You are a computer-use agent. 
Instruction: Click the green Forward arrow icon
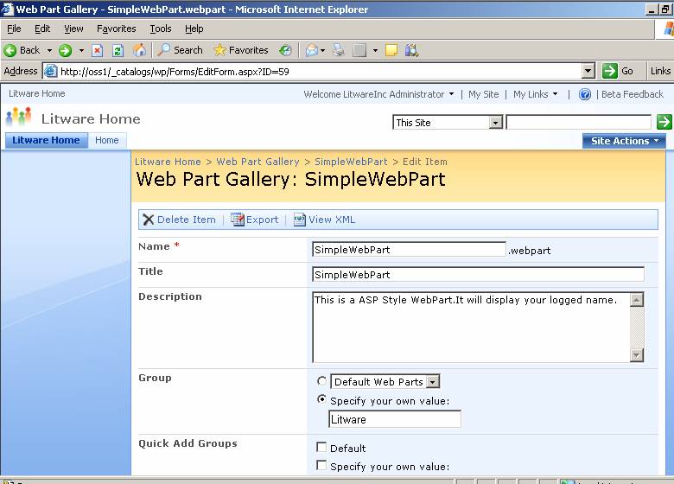(x=66, y=50)
